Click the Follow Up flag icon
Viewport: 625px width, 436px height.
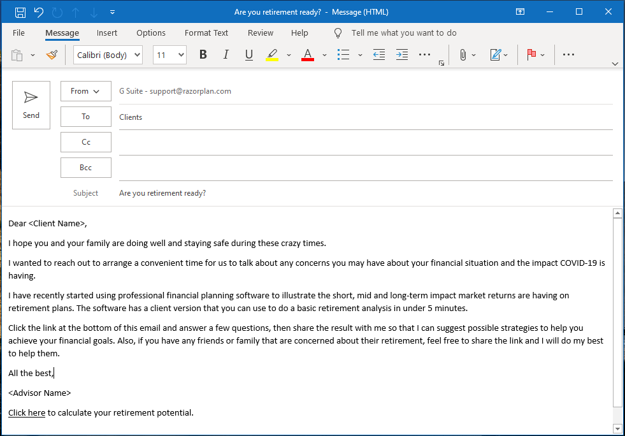531,55
